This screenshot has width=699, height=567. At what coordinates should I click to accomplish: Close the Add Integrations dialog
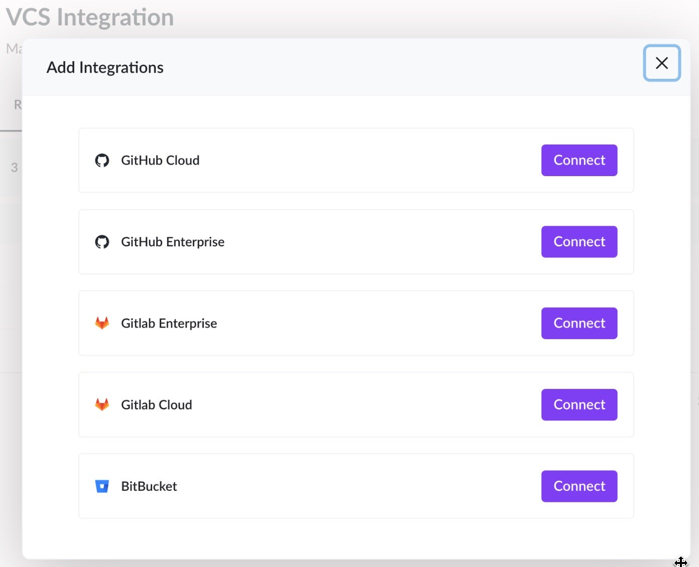(x=661, y=63)
